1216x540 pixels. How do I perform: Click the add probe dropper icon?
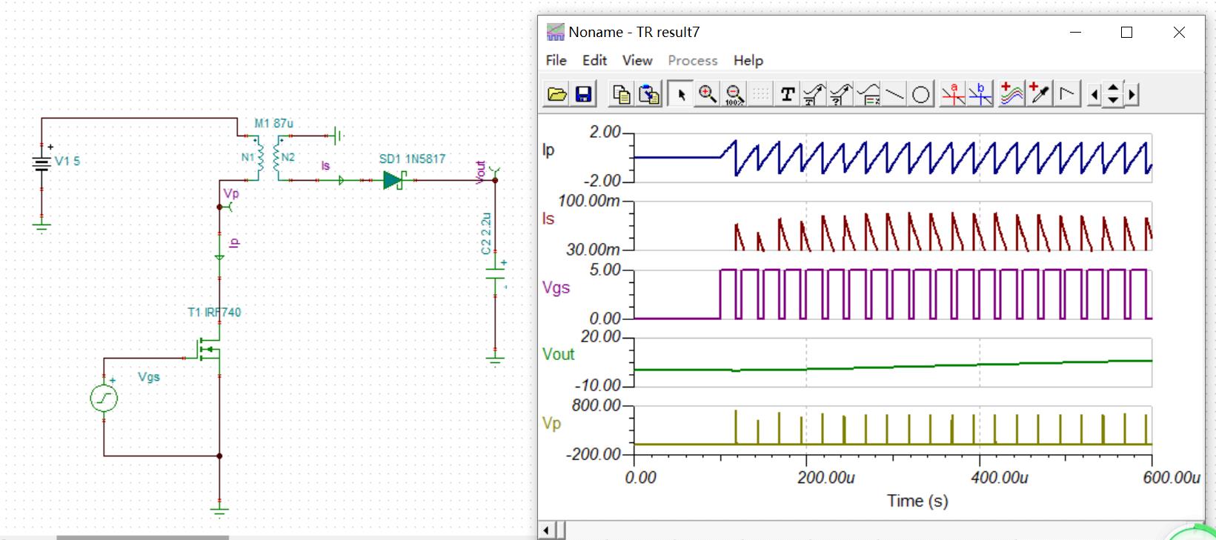pos(1040,94)
